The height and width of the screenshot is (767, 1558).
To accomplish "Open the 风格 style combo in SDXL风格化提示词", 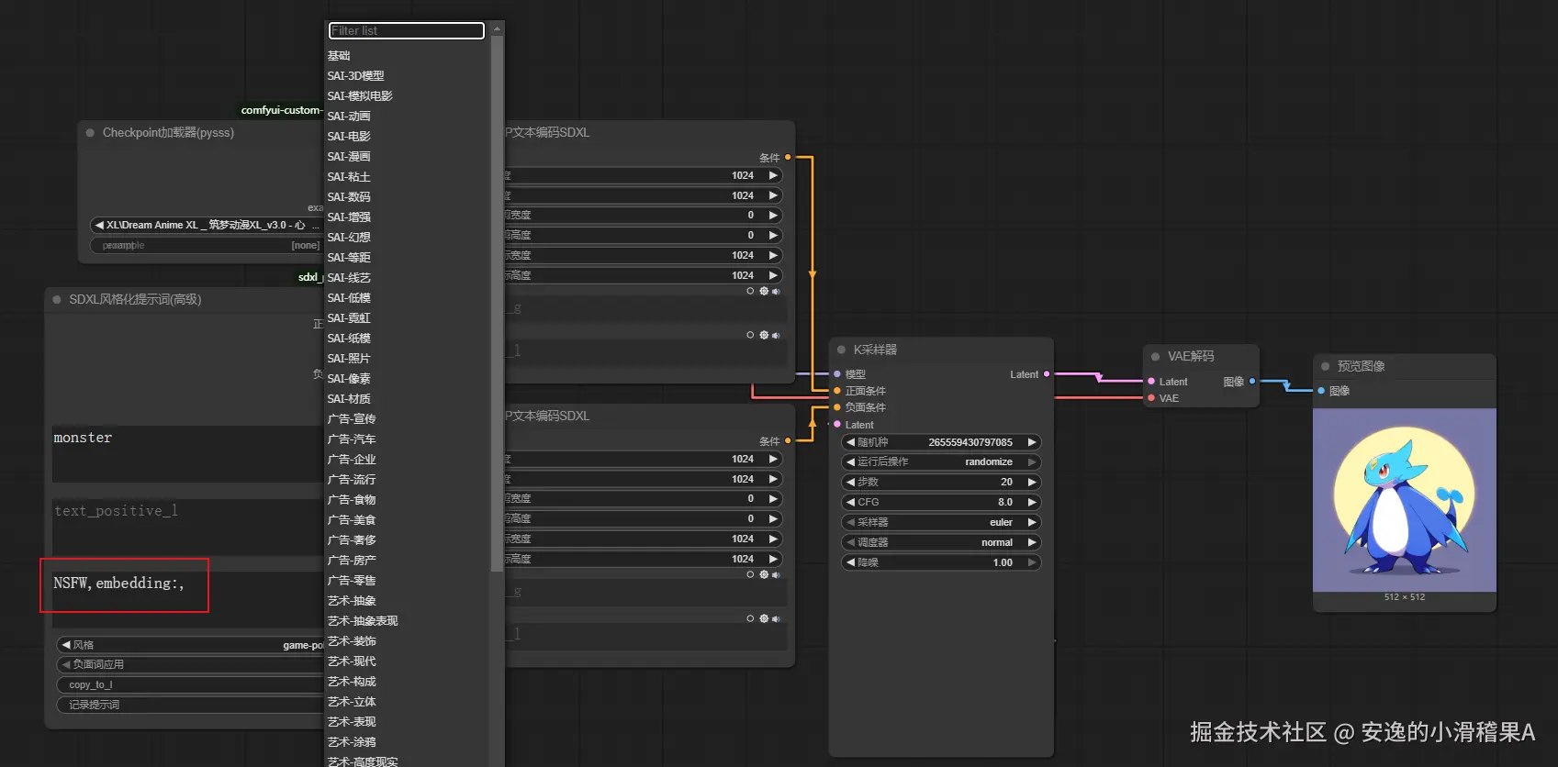I will click(190, 645).
